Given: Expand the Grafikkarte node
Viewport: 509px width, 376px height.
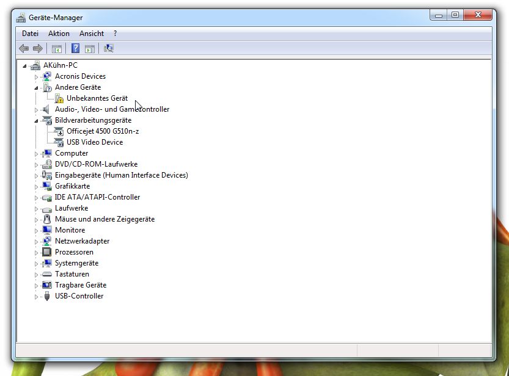Looking at the screenshot, I should 36,187.
